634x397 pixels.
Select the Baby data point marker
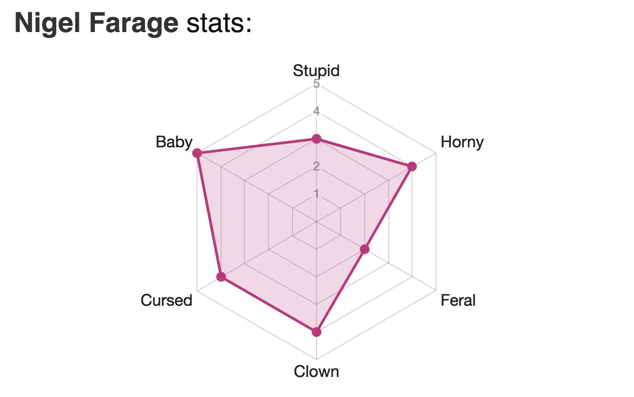coord(197,153)
